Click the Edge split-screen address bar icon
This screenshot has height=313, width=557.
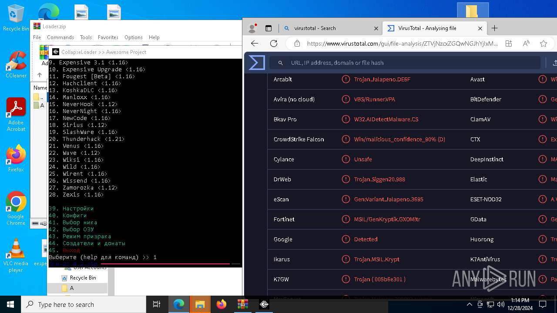[x=509, y=43]
